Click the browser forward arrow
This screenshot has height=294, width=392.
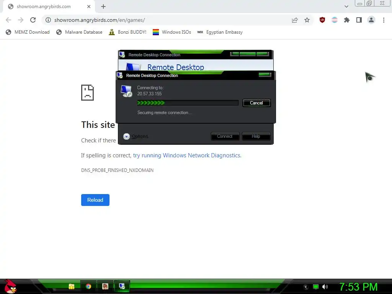tap(21, 20)
